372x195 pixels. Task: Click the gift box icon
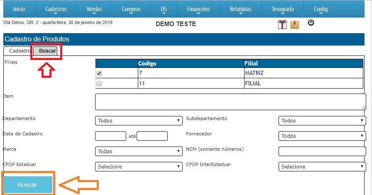pos(282,24)
